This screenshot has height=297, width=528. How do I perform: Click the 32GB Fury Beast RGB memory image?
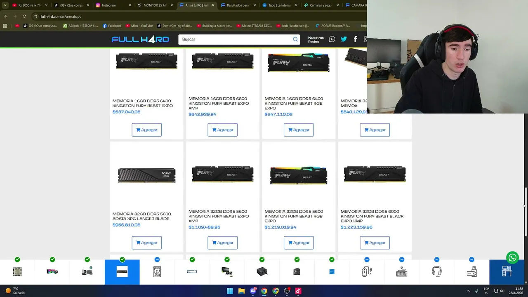(299, 175)
